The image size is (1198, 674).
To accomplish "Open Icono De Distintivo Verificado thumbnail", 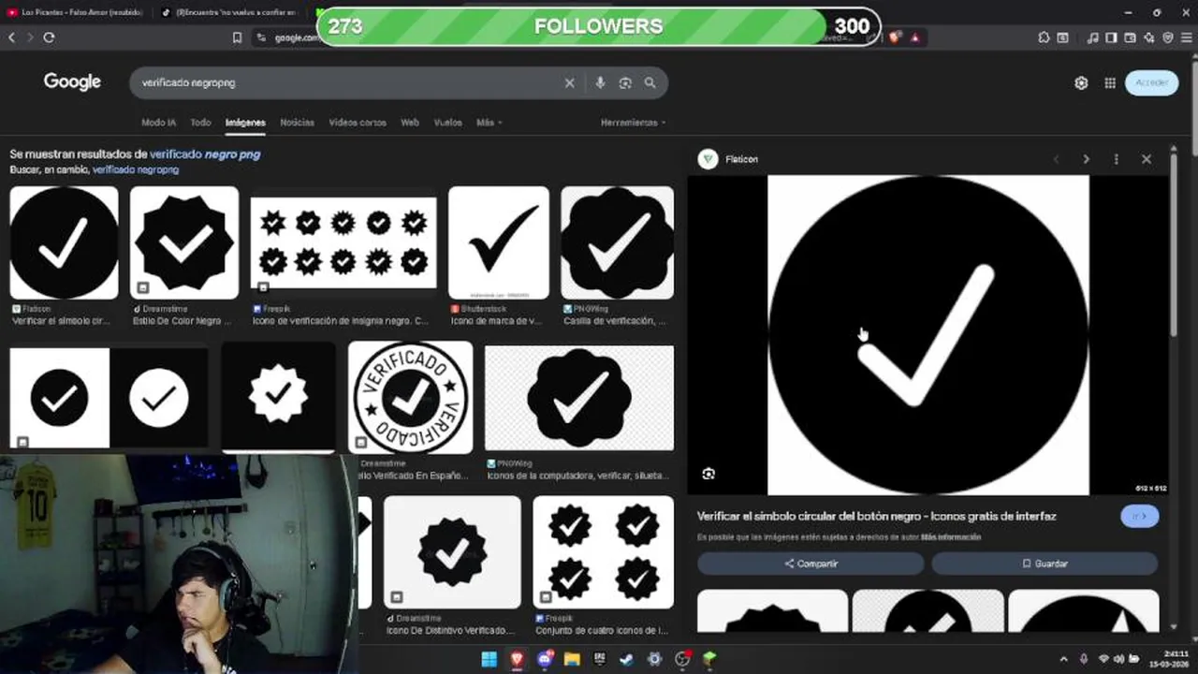I will click(452, 551).
